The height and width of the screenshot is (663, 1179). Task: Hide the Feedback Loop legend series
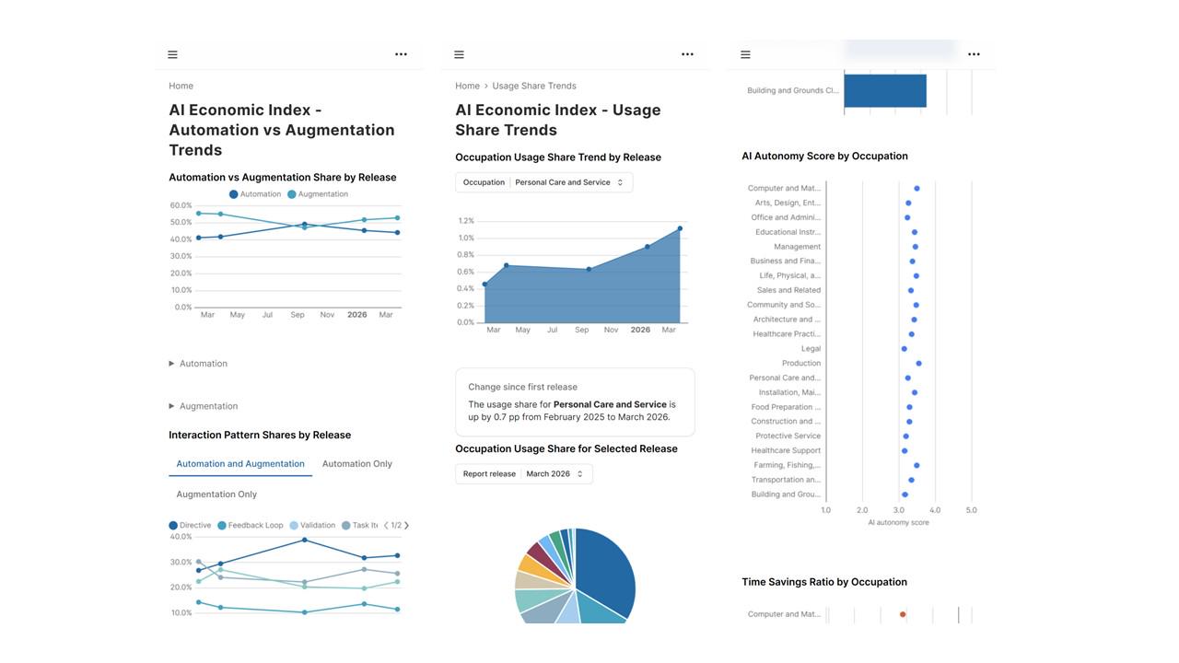(x=251, y=526)
